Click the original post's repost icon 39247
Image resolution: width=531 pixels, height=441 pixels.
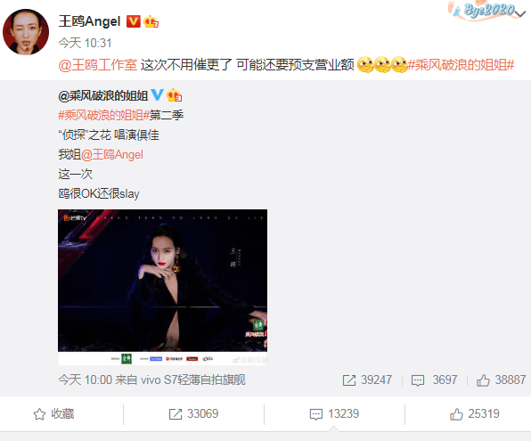click(367, 380)
